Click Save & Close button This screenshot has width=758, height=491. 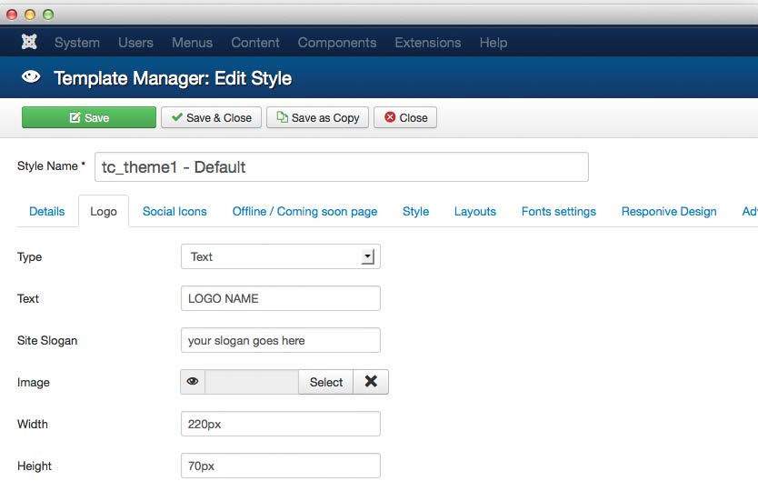[x=212, y=117]
